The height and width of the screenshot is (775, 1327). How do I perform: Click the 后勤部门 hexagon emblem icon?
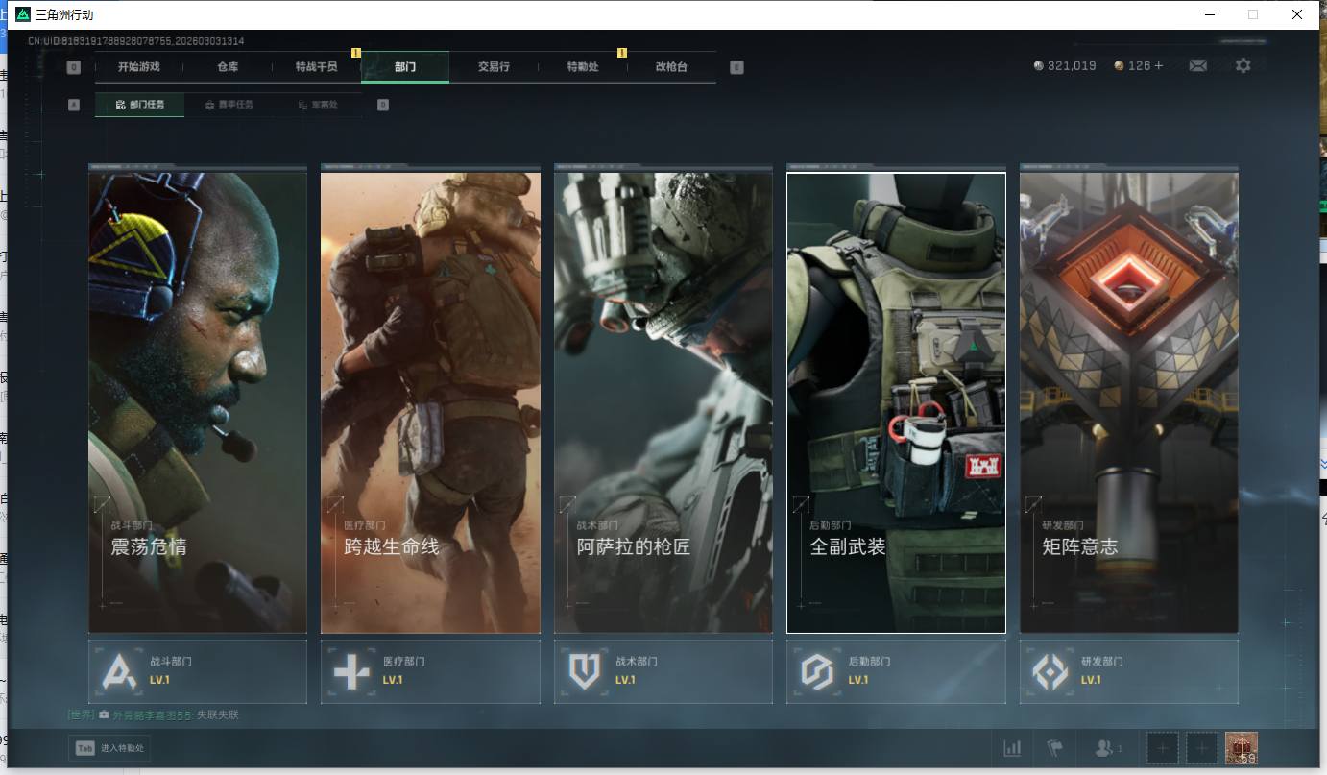coord(817,671)
